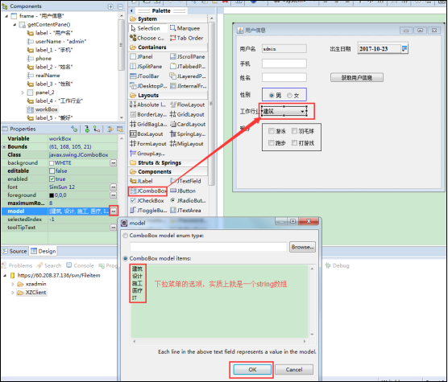Choose the JInternalFrame container
Image resolution: width=448 pixels, height=382 pixels.
pos(188,86)
